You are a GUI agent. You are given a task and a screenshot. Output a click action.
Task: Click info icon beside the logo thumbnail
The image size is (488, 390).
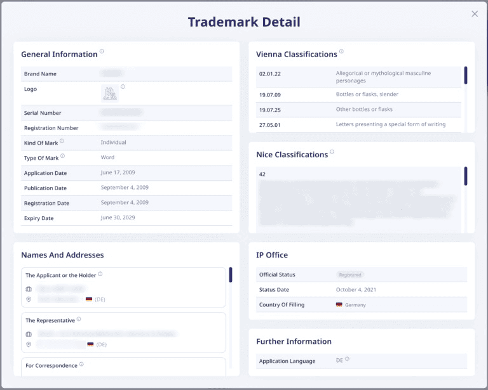point(123,87)
